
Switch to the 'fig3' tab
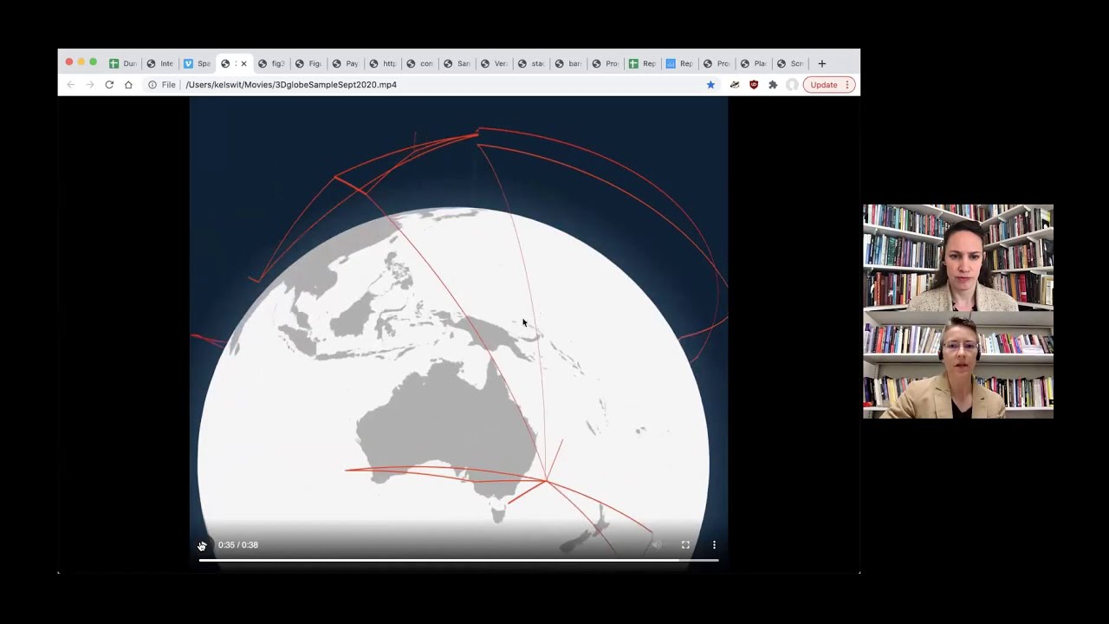(x=272, y=63)
